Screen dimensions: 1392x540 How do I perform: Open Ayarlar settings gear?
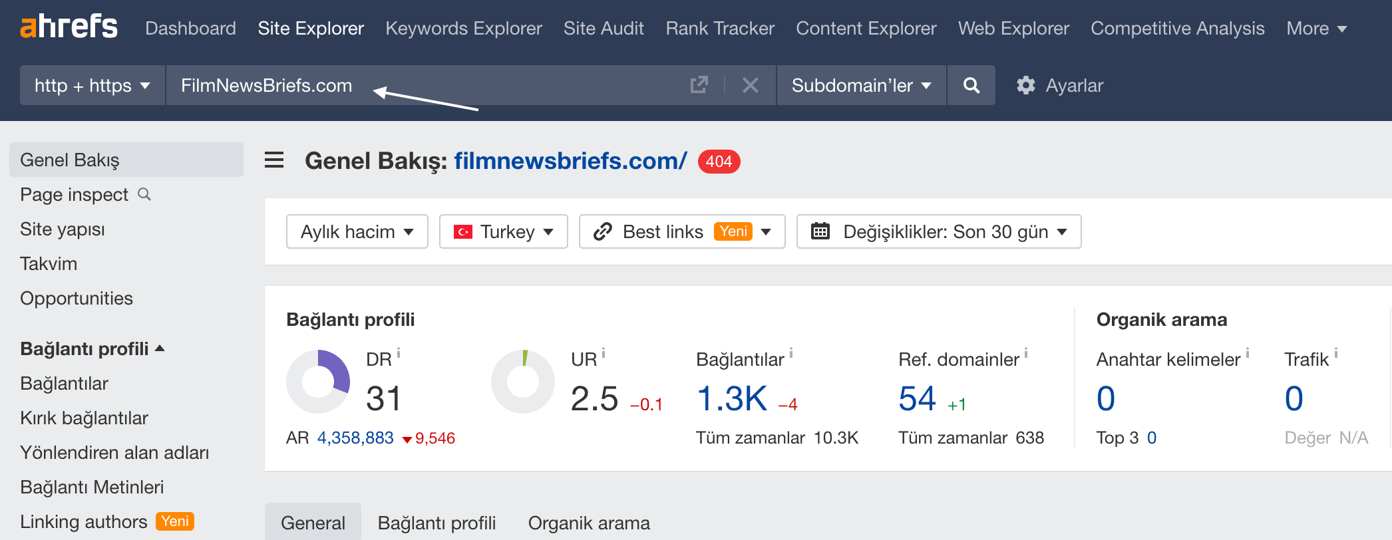pos(1060,85)
